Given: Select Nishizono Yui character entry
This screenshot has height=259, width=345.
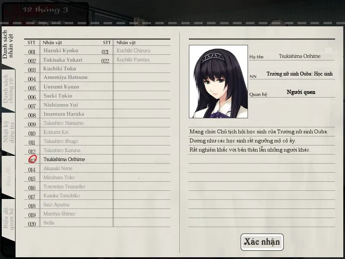Looking at the screenshot, I should click(60, 105).
